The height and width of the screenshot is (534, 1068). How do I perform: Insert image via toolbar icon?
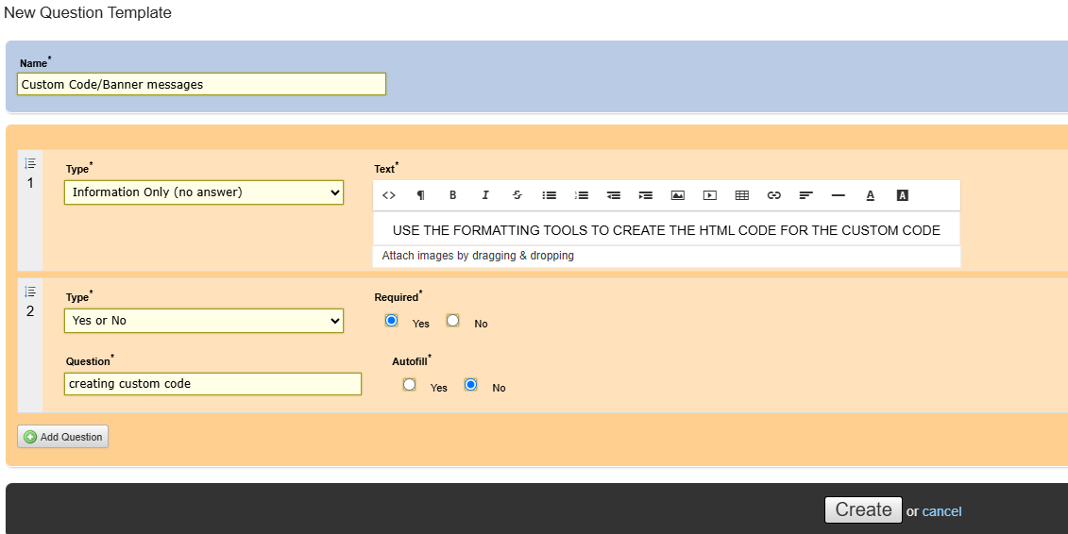pyautogui.click(x=677, y=195)
